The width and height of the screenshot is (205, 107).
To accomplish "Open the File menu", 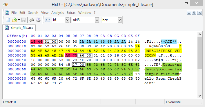I will tap(14, 13).
